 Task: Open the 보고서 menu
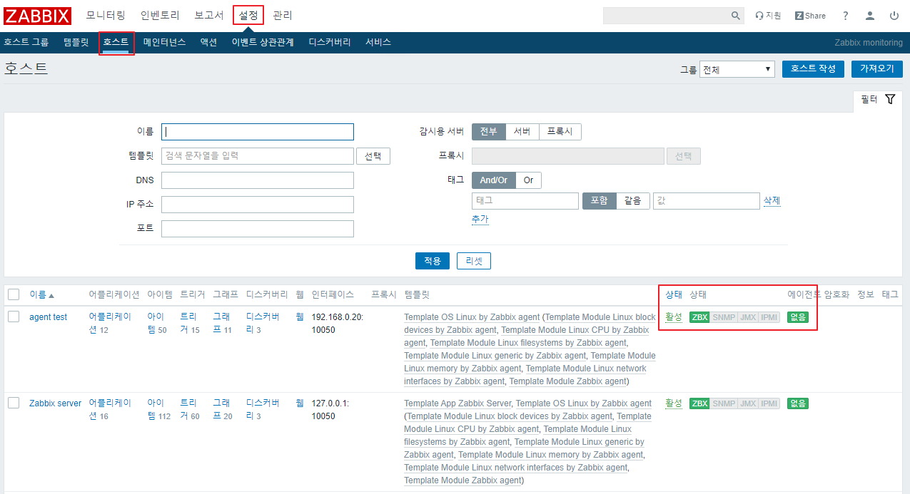coord(208,16)
